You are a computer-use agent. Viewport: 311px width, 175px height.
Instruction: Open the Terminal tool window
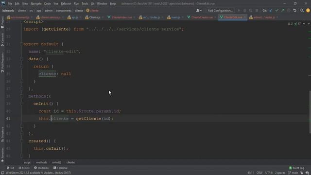tap(60, 168)
